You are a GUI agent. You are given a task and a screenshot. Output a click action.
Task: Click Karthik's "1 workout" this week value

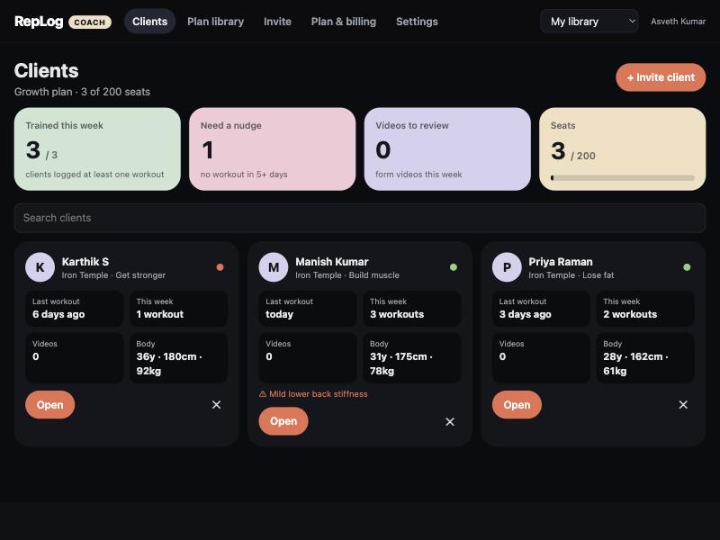(160, 314)
